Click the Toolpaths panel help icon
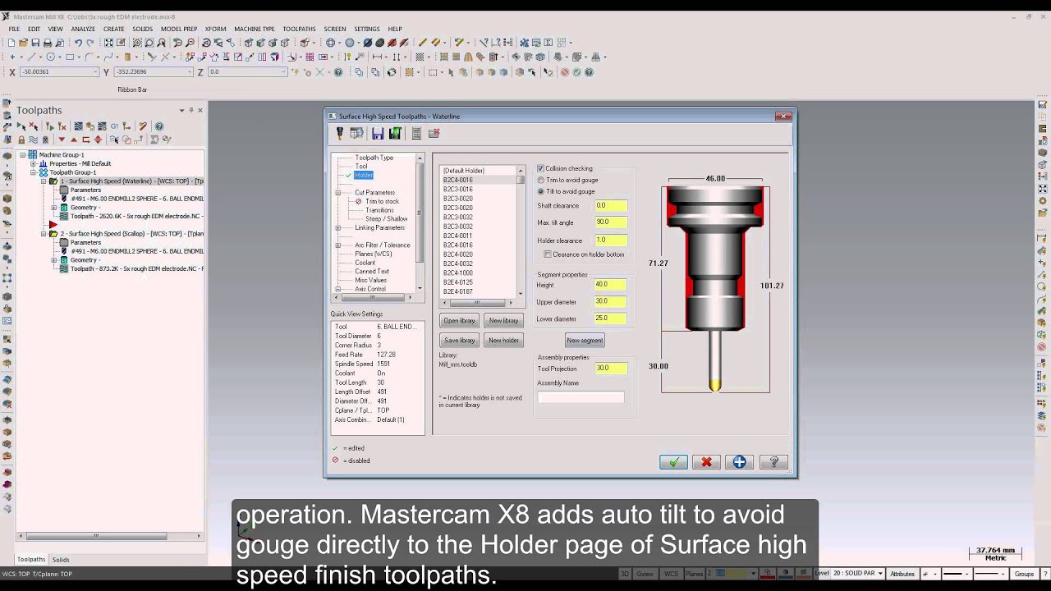Image resolution: width=1051 pixels, height=591 pixels. [159, 126]
